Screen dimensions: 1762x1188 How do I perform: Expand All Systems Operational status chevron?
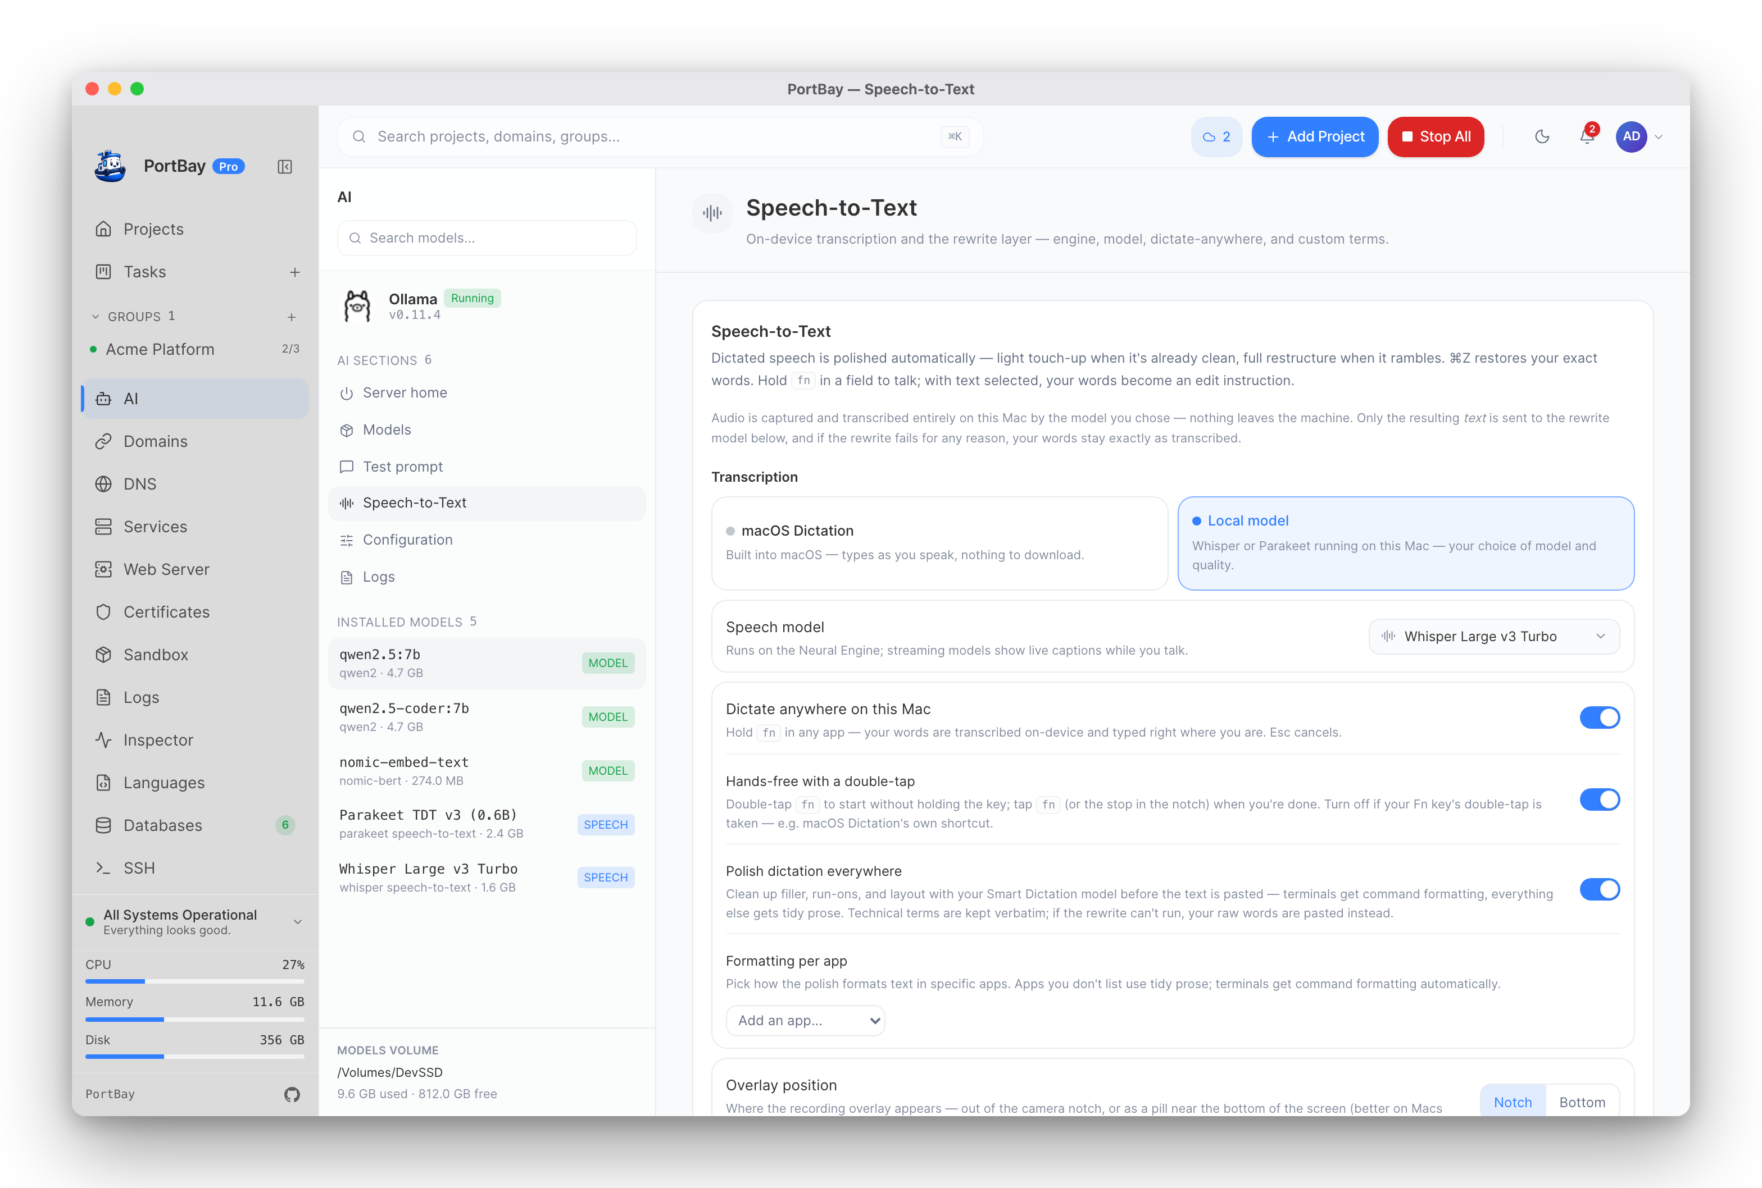coord(298,922)
